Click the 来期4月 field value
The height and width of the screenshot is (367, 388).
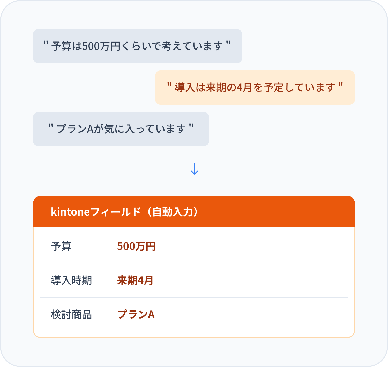click(x=135, y=280)
